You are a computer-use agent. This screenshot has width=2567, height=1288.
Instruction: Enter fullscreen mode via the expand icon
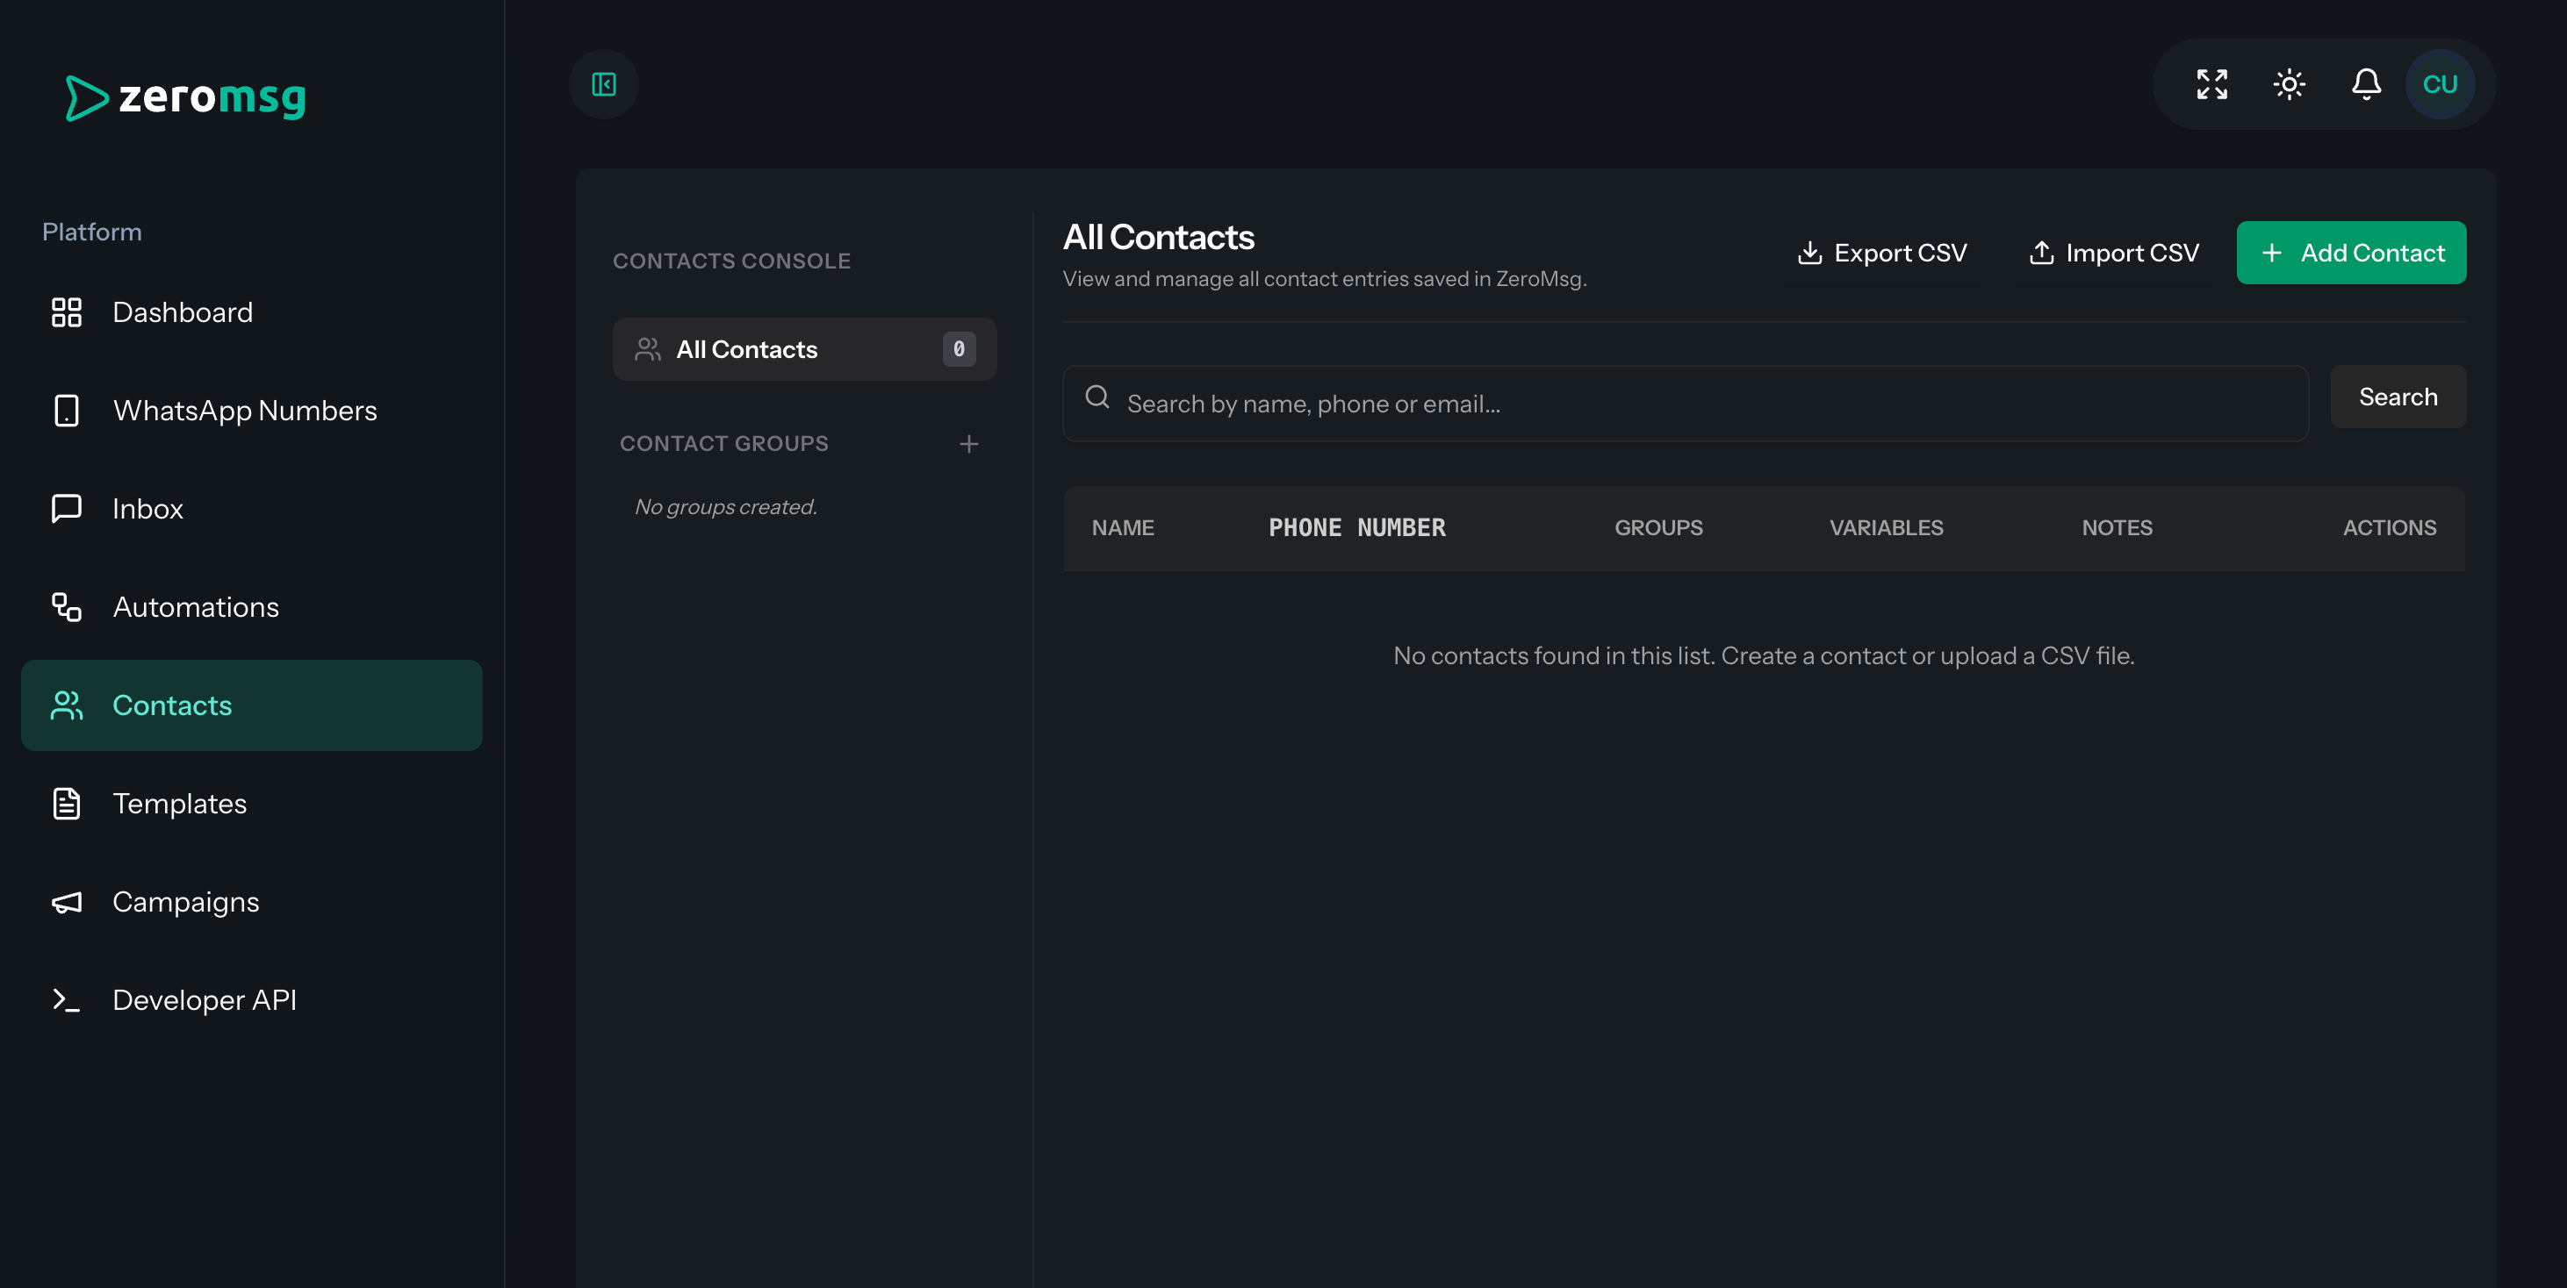[x=2211, y=85]
